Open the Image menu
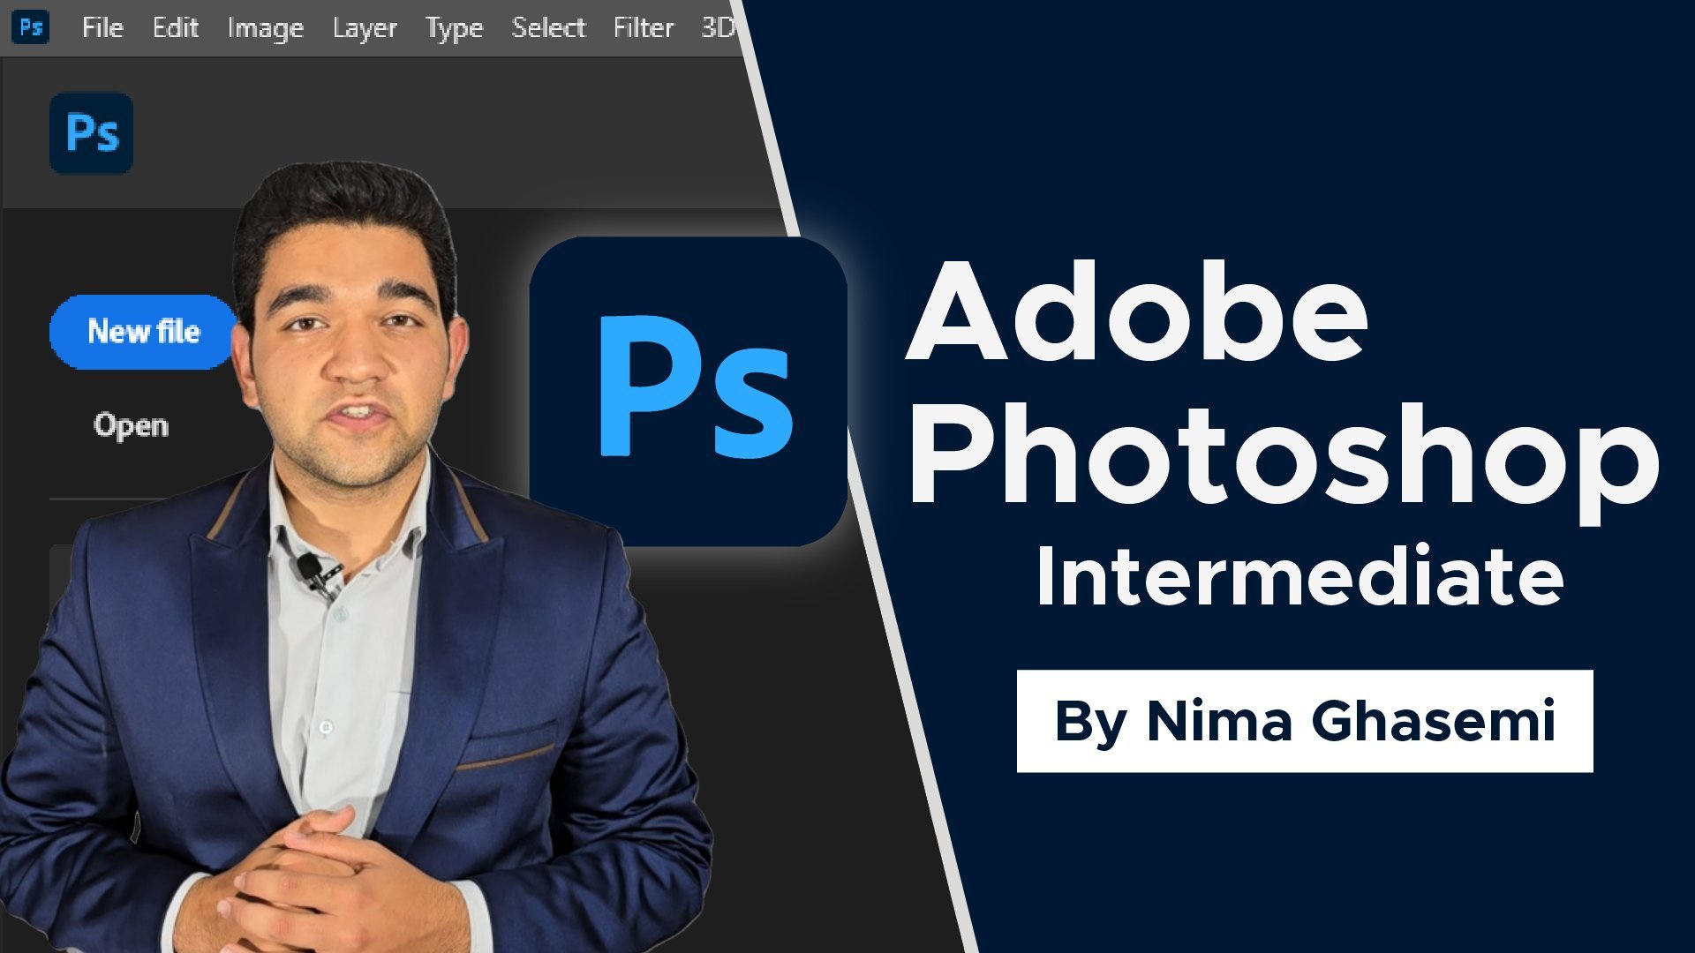 click(265, 28)
